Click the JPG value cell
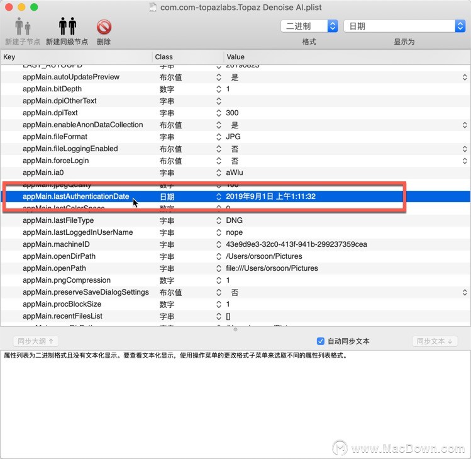This screenshot has width=471, height=459. [x=233, y=137]
